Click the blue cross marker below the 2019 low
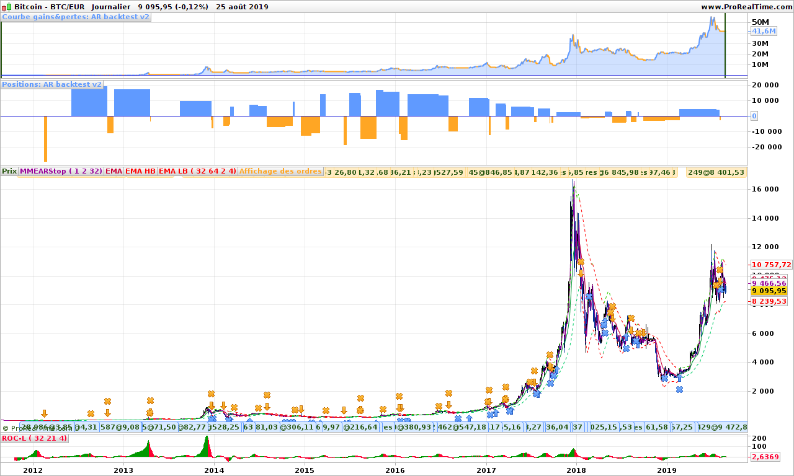This screenshot has width=794, height=476. [680, 389]
